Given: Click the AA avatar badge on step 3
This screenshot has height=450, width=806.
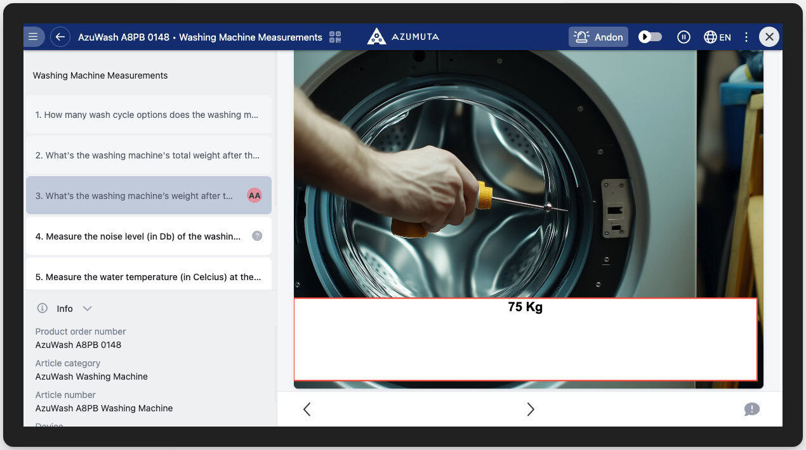Looking at the screenshot, I should (254, 195).
